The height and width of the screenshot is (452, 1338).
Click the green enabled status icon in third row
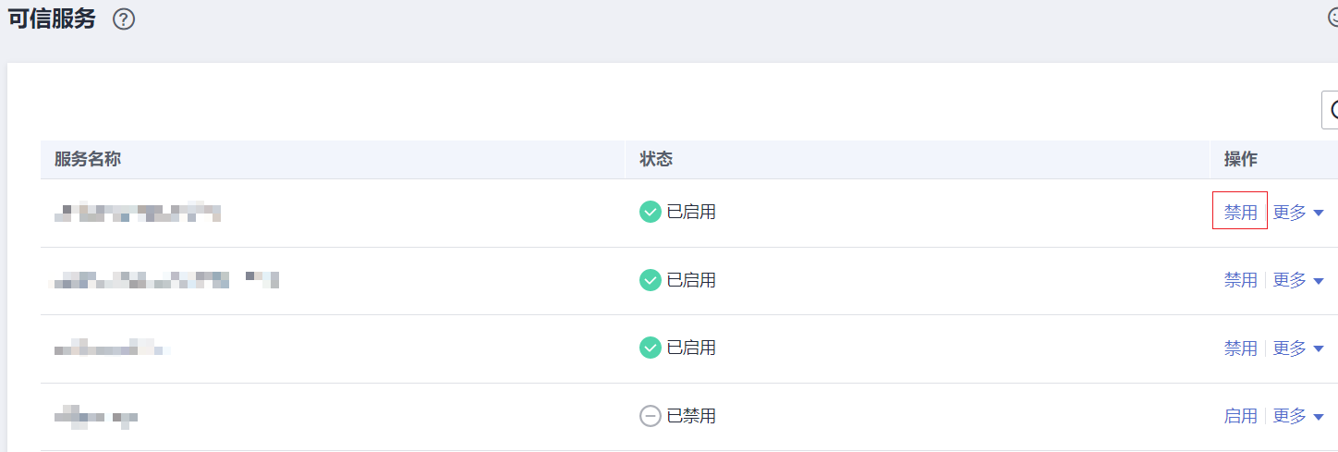click(651, 348)
